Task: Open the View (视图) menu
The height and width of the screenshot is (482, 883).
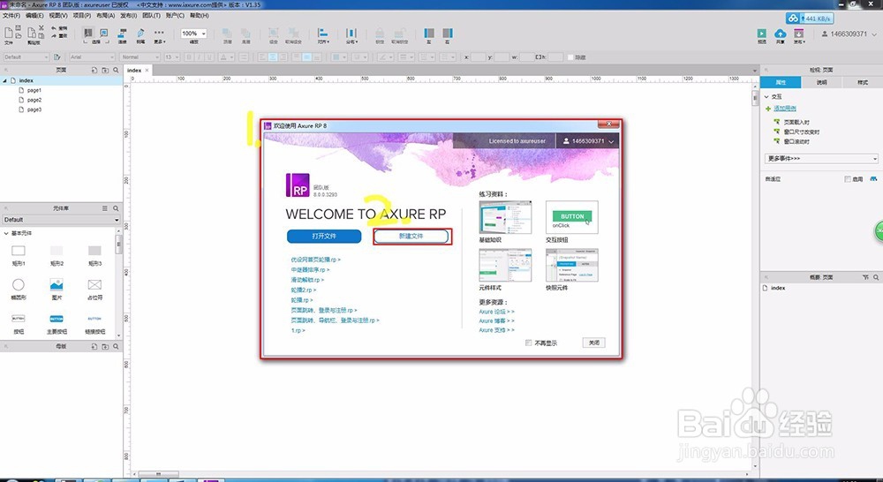Action: pyautogui.click(x=58, y=15)
